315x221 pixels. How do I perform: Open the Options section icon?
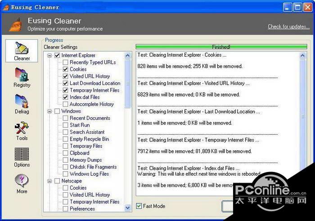(22, 157)
